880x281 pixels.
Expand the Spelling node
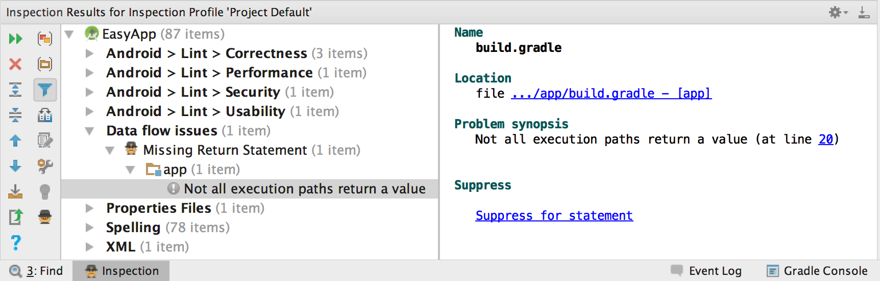point(89,228)
